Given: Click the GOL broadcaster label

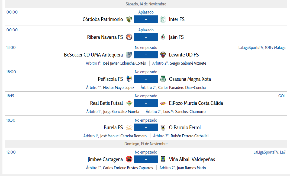Looking at the screenshot, I should pos(282,96).
